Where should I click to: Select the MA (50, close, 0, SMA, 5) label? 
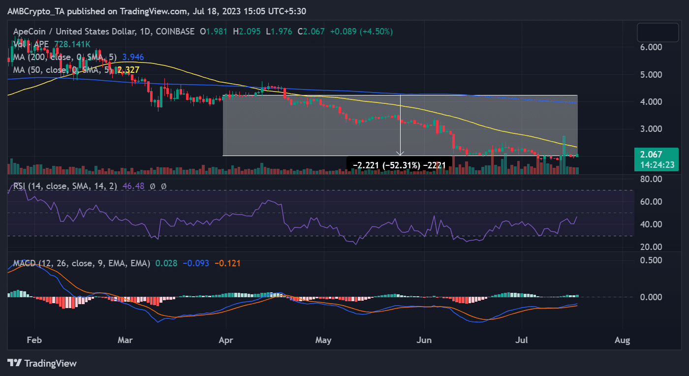coord(63,70)
